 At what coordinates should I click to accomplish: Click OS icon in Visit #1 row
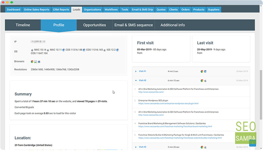point(205,72)
